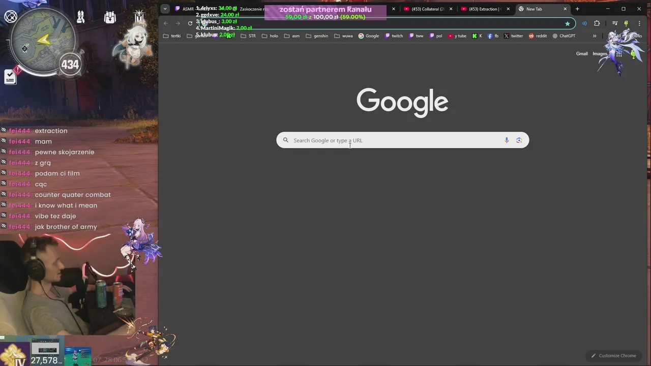This screenshot has width=651, height=366.
Task: Click the Customize Chrome button
Action: tap(613, 356)
